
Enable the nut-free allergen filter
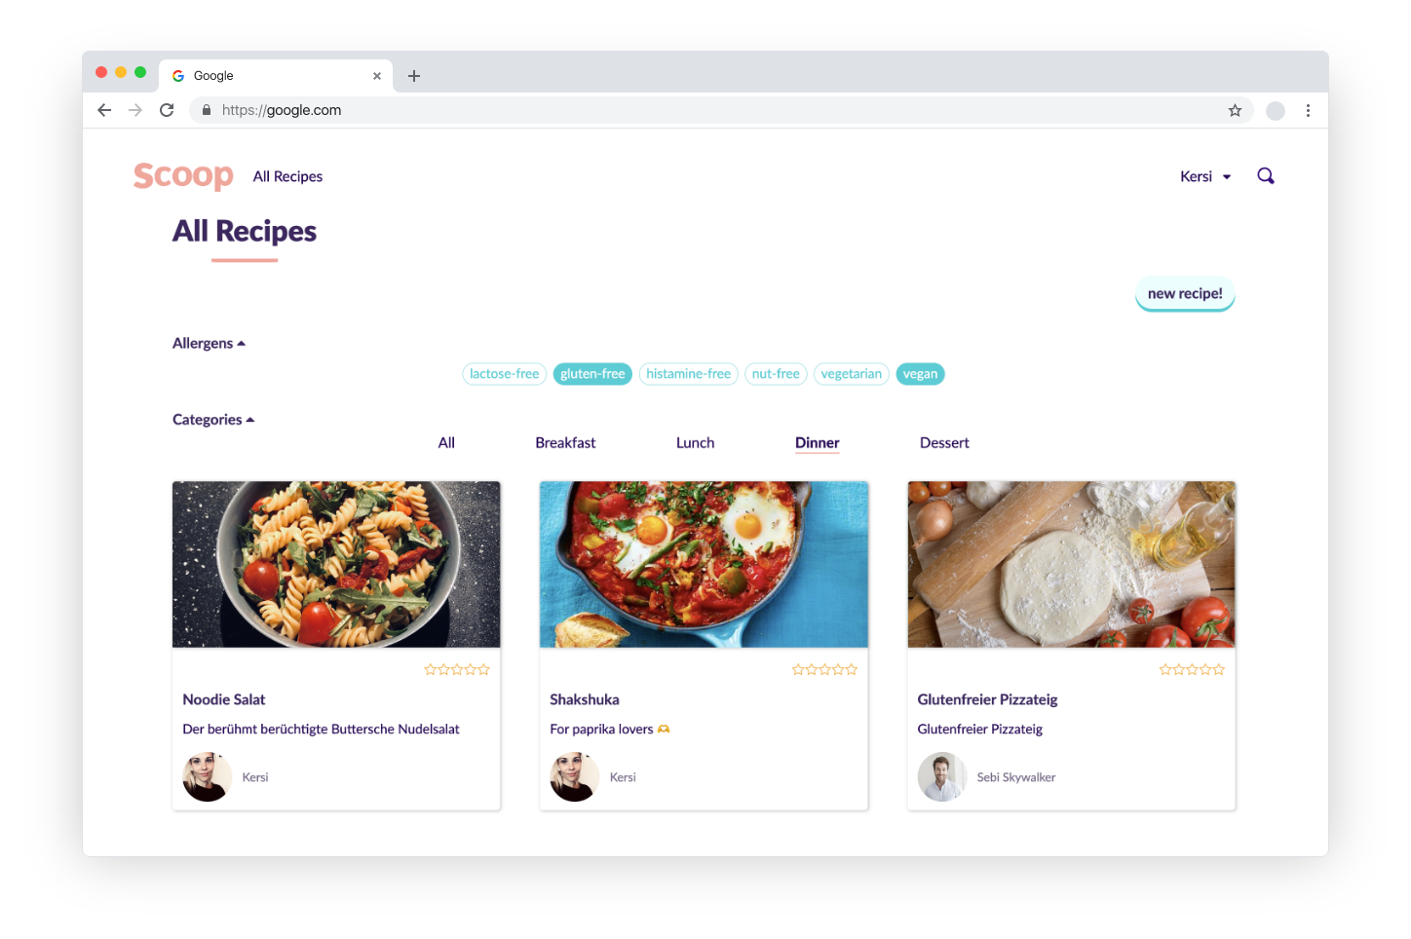click(x=776, y=374)
